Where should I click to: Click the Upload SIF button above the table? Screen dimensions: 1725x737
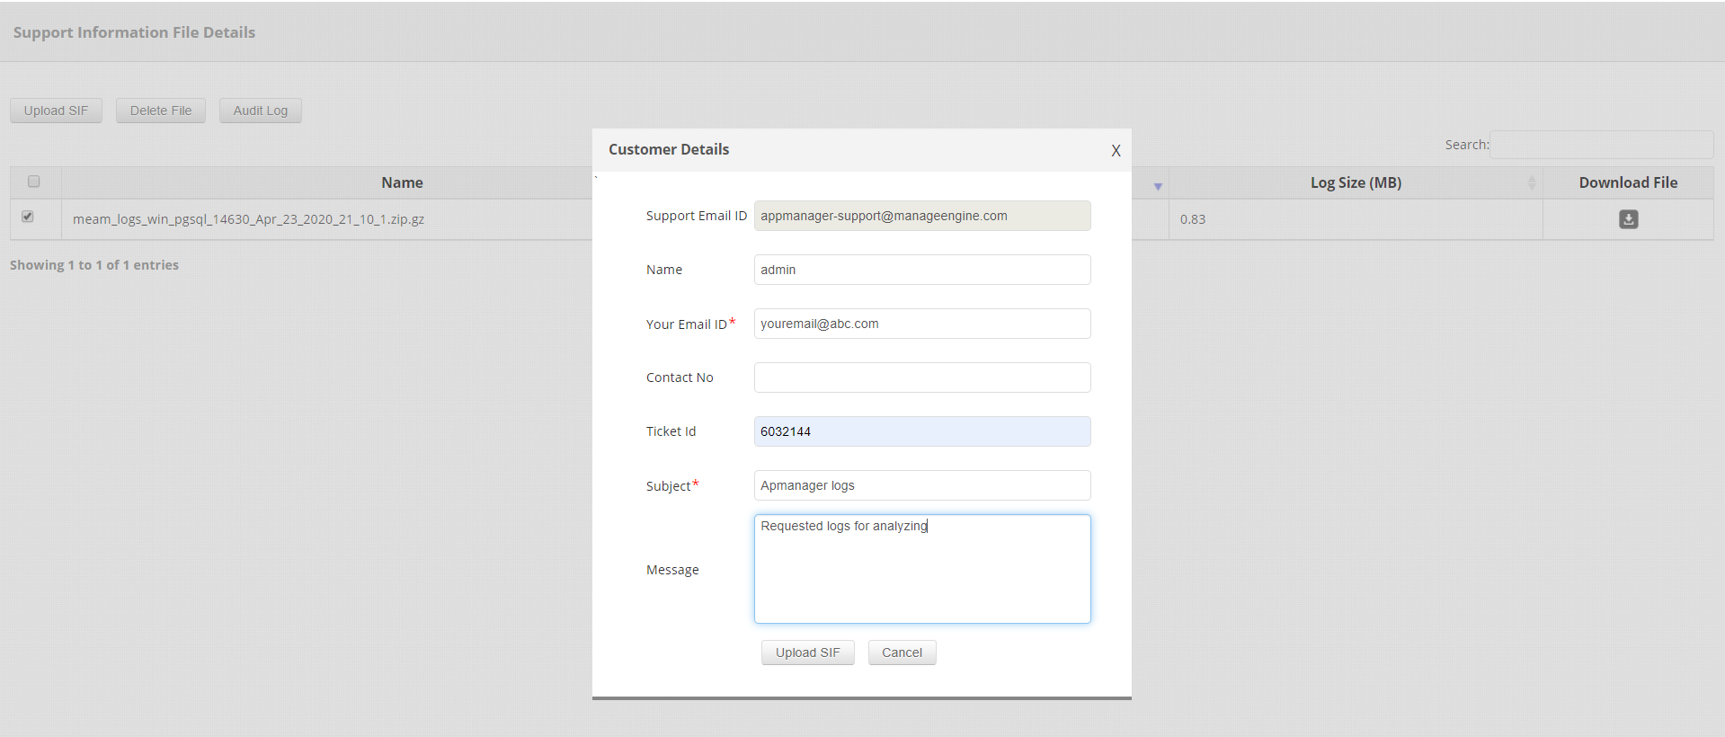coord(56,111)
